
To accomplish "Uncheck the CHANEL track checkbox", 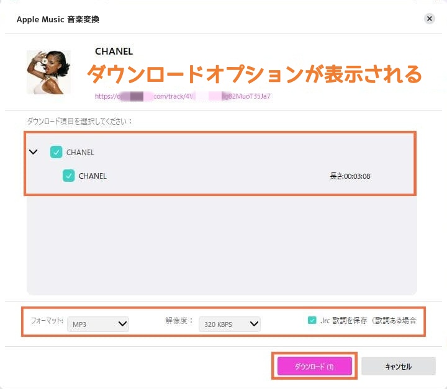I will pyautogui.click(x=69, y=176).
